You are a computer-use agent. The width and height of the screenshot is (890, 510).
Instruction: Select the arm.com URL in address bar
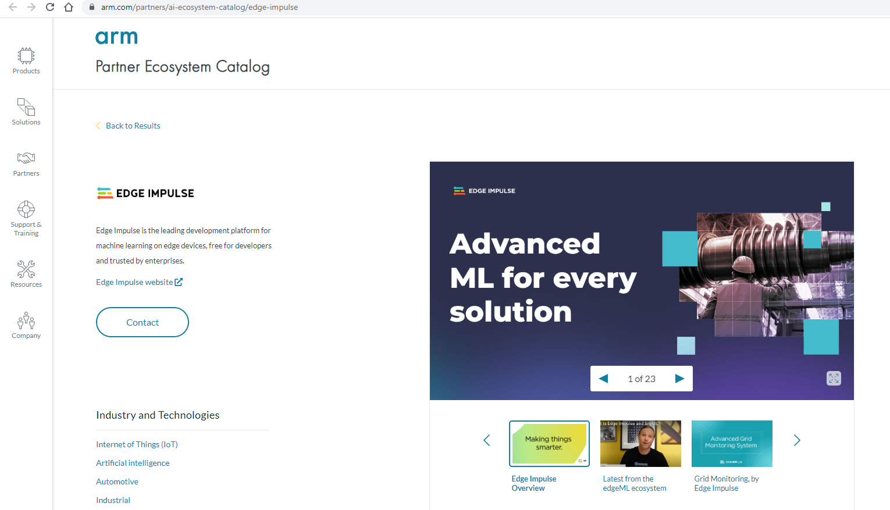200,7
